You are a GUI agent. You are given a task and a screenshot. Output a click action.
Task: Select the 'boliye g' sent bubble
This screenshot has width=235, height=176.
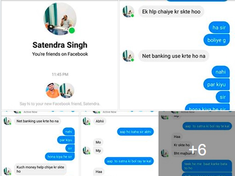pyautogui.click(x=216, y=40)
